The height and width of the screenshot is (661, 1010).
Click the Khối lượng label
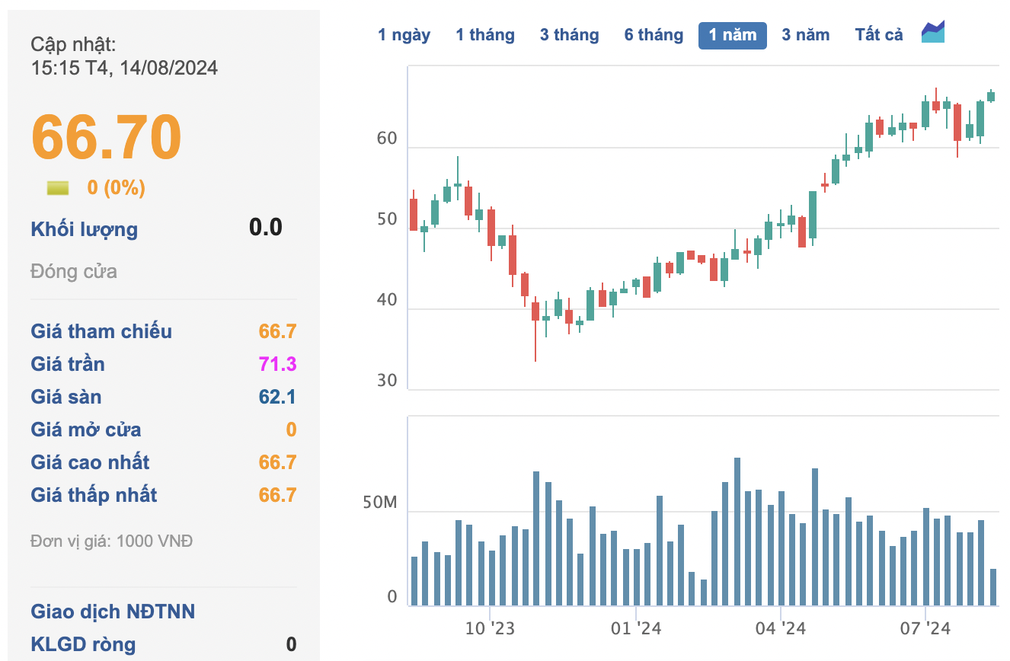point(85,229)
